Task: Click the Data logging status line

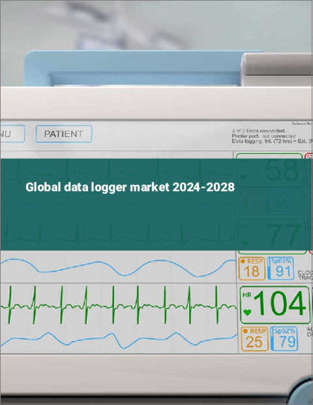Action: (272, 141)
